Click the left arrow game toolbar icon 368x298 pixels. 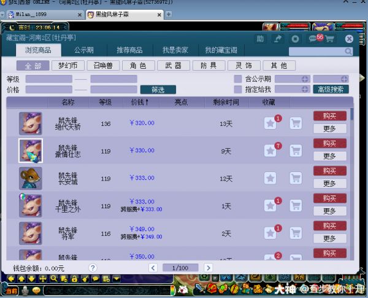click(11, 279)
